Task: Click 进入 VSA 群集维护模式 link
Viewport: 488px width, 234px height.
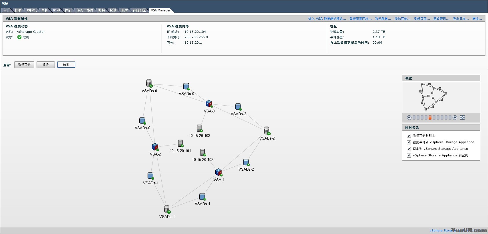Action: 327,19
